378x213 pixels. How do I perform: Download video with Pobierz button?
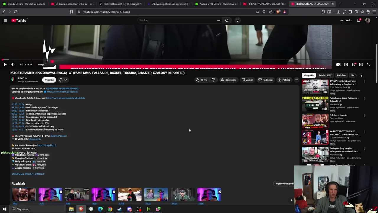284,80
